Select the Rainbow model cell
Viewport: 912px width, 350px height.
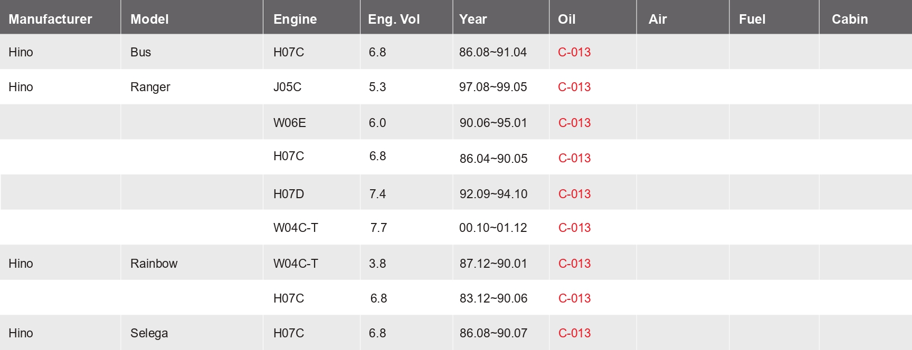click(154, 264)
